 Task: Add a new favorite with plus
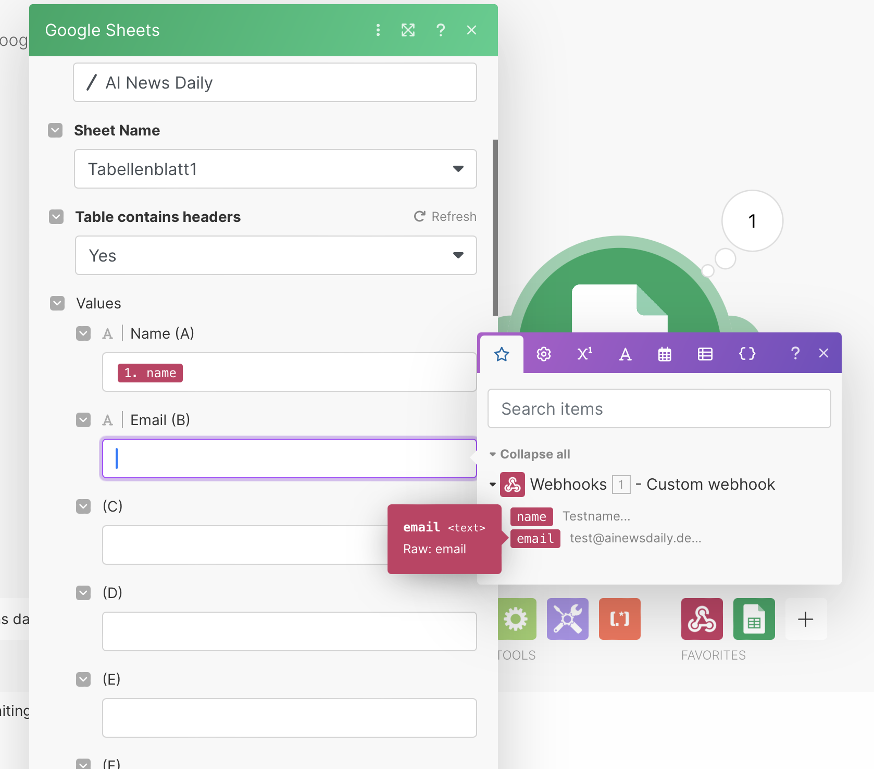tap(806, 619)
